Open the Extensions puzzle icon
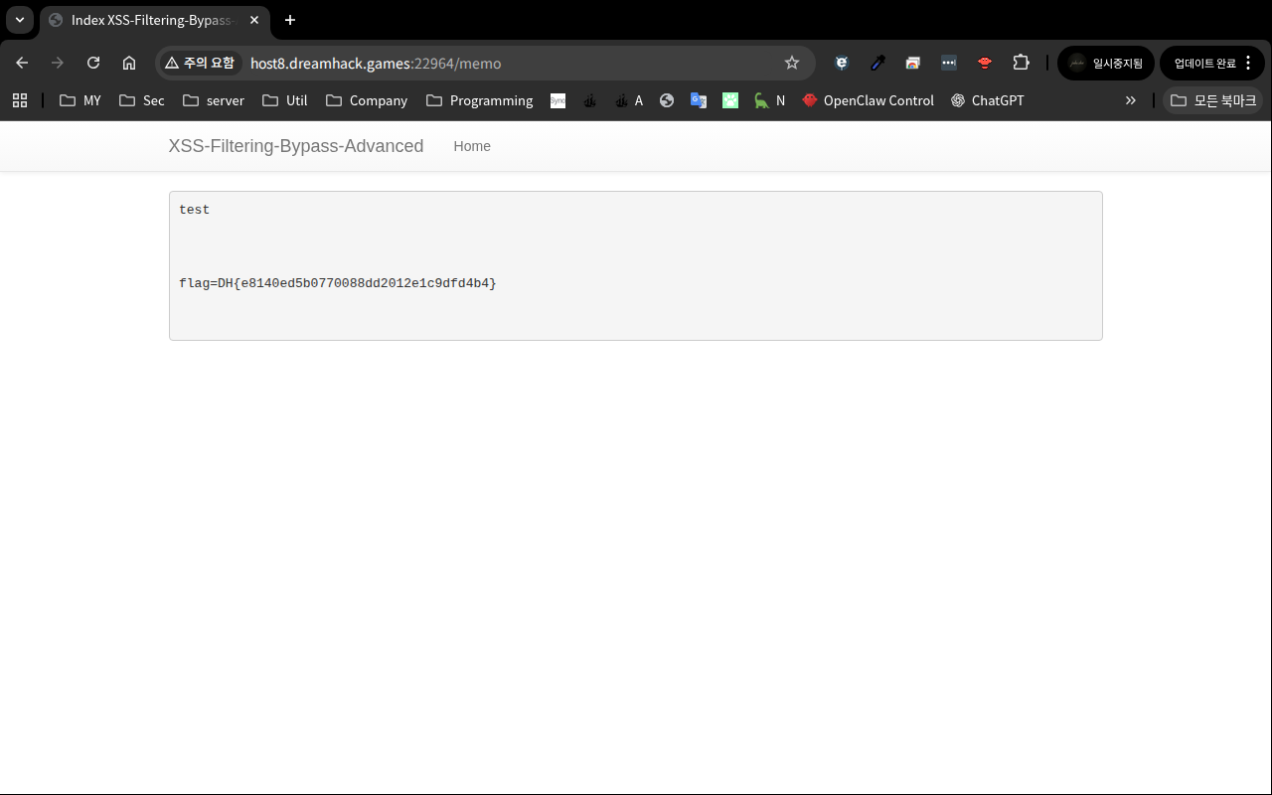The width and height of the screenshot is (1272, 795). [1021, 63]
